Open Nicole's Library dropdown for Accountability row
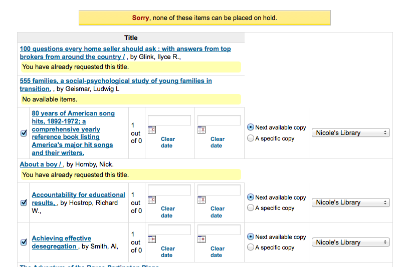407x267 pixels. click(x=351, y=202)
